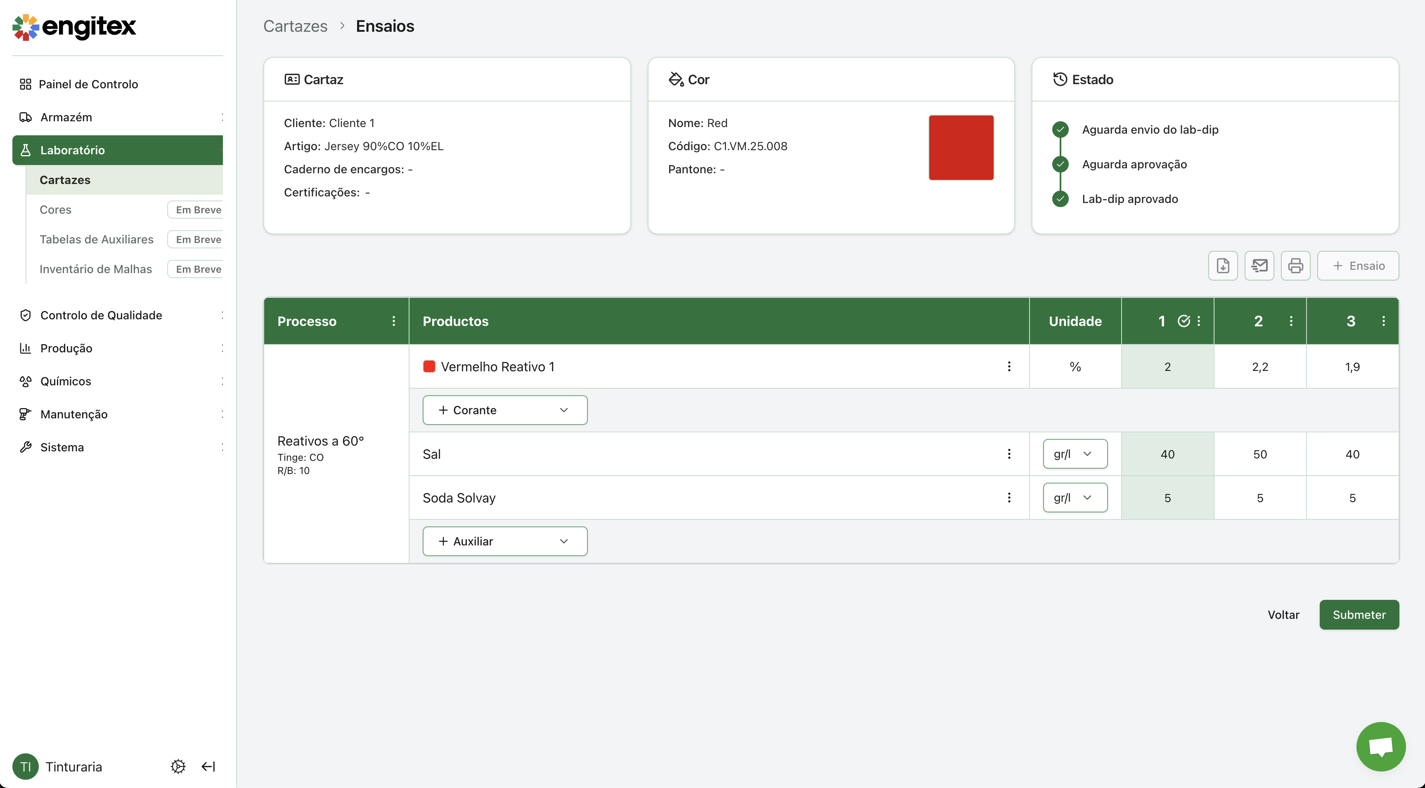Click the Submeter button
The image size is (1425, 788).
coord(1359,615)
